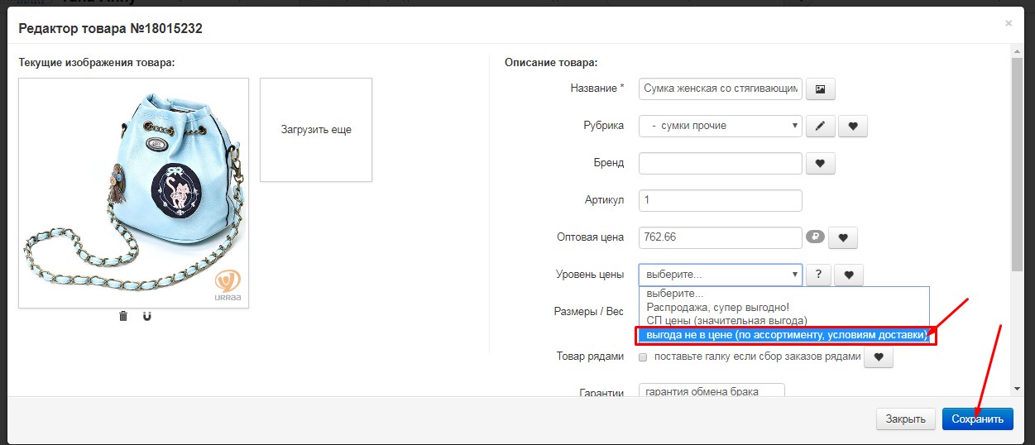Screen dimensions: 1035x445
Task: Click the scrollbar down arrow
Action: click(x=1017, y=389)
